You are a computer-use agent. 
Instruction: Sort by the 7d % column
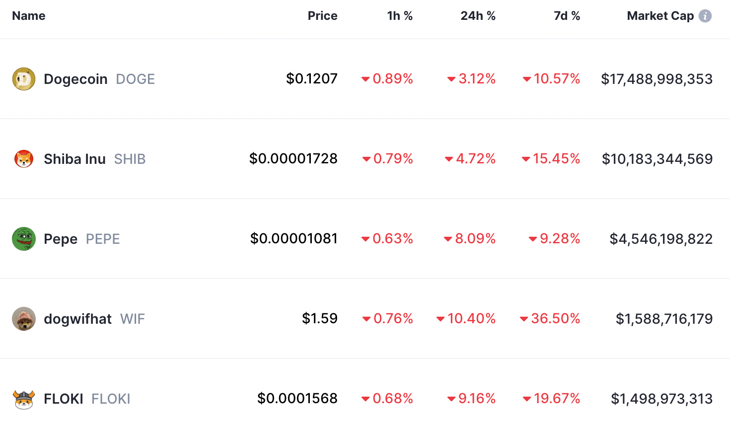567,16
